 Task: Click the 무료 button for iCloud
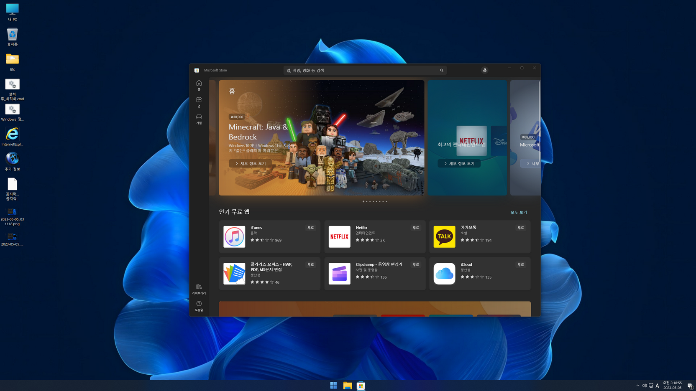[x=521, y=264]
